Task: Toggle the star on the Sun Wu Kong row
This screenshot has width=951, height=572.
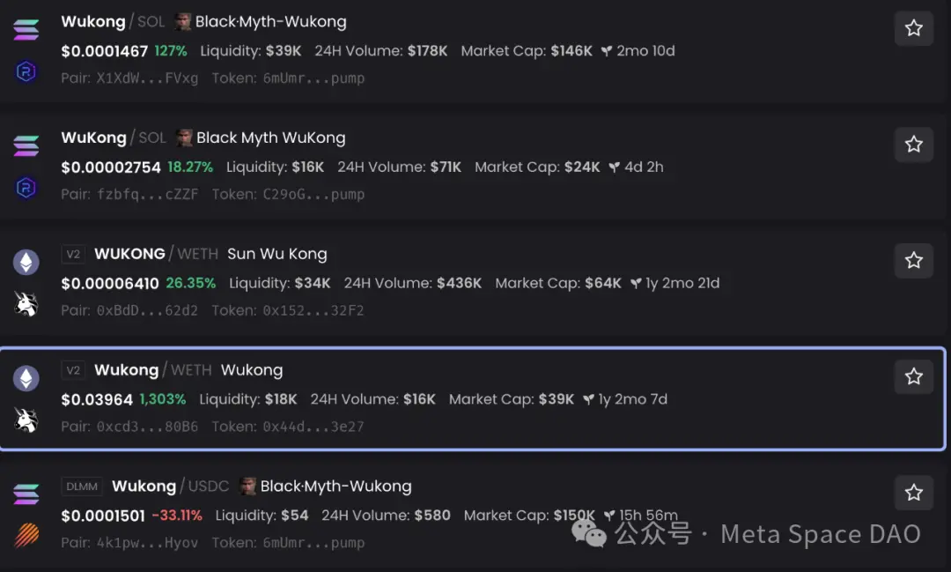Action: [x=913, y=260]
